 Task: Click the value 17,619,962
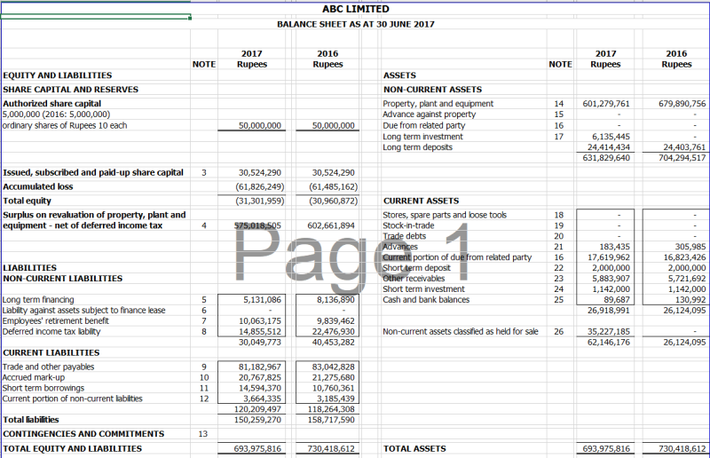tap(609, 257)
